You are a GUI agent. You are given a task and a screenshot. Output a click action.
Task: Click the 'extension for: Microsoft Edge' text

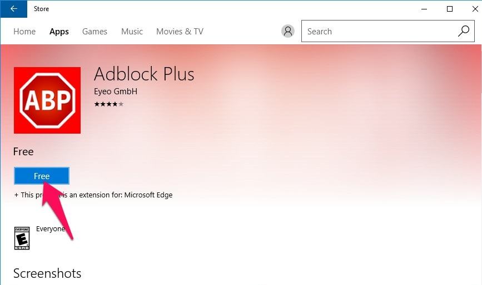pyautogui.click(x=126, y=195)
